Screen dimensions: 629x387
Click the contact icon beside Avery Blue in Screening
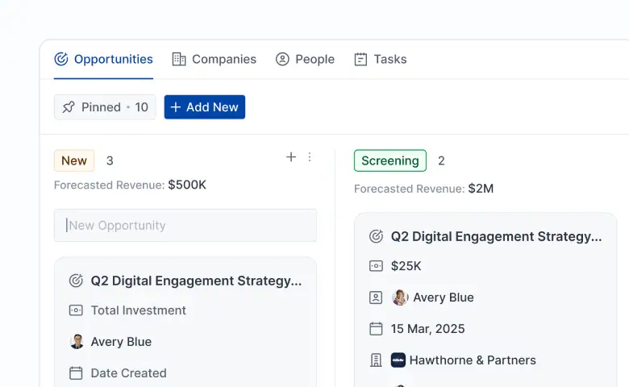376,298
